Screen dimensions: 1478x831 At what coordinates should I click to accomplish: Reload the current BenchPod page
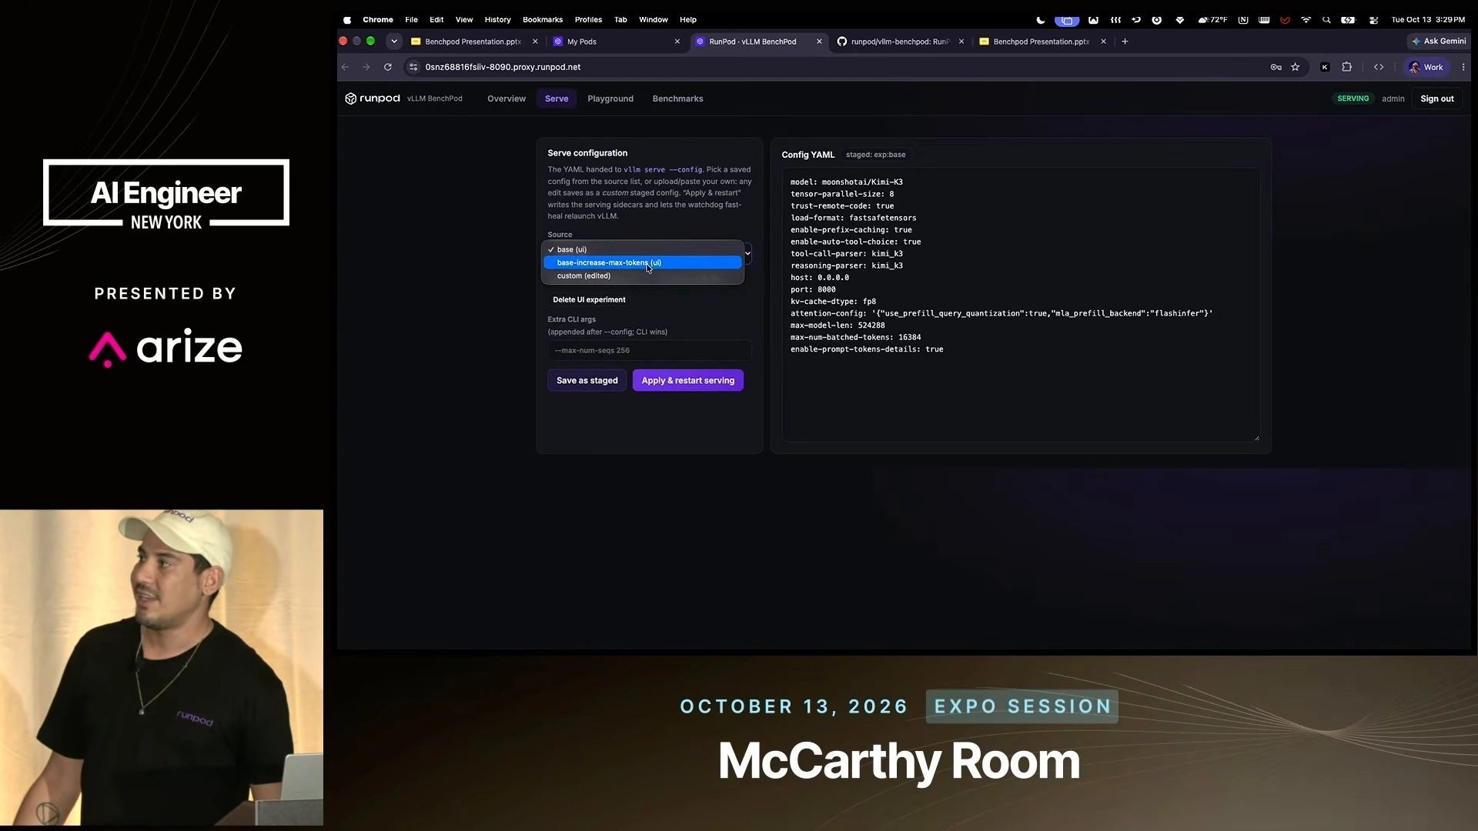388,67
